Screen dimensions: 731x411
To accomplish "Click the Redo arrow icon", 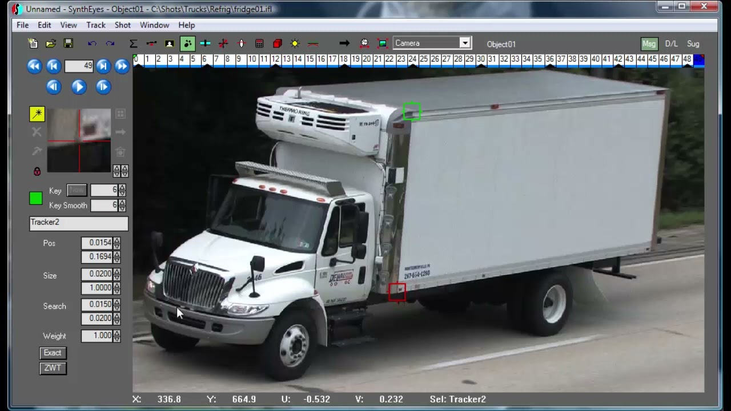I will (x=110, y=43).
